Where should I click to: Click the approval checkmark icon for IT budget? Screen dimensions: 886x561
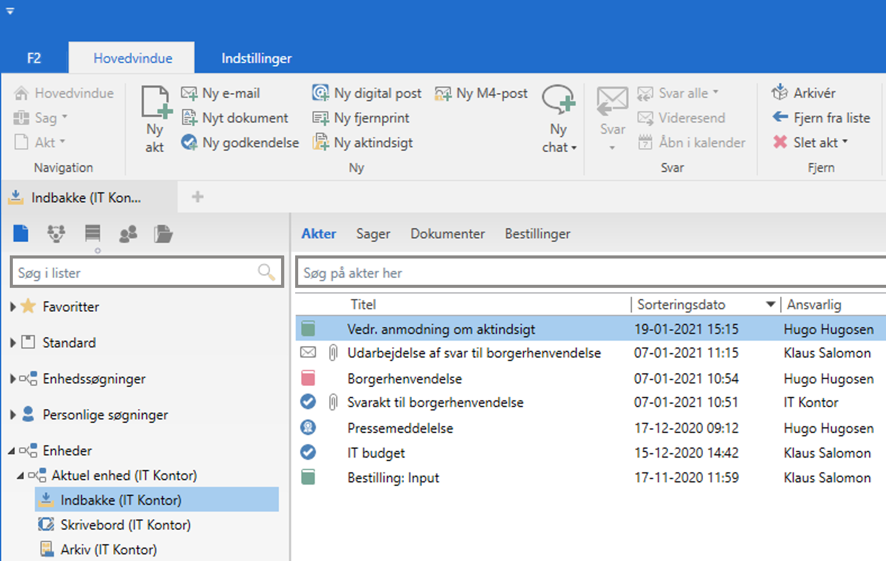pos(308,453)
